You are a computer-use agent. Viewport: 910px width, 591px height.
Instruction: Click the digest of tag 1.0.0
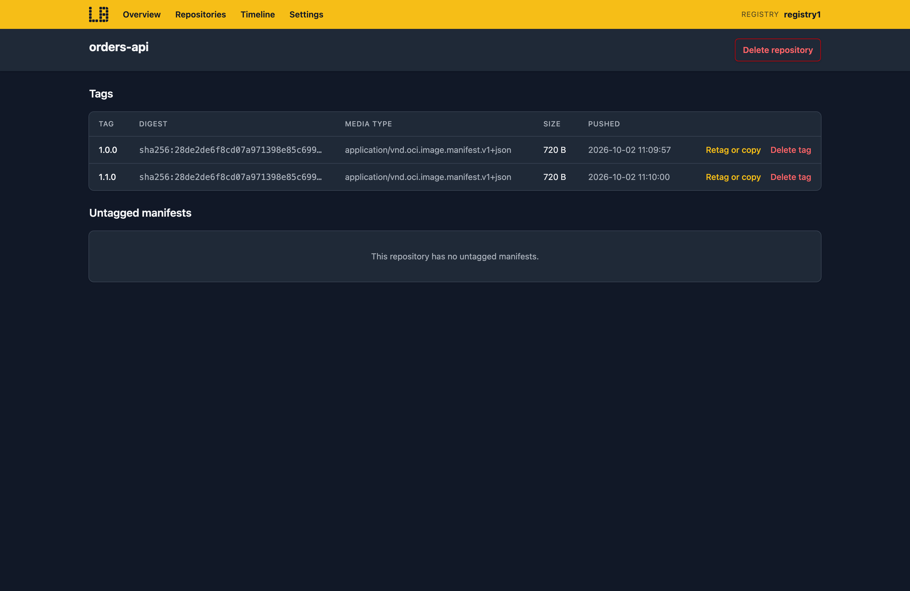point(230,150)
